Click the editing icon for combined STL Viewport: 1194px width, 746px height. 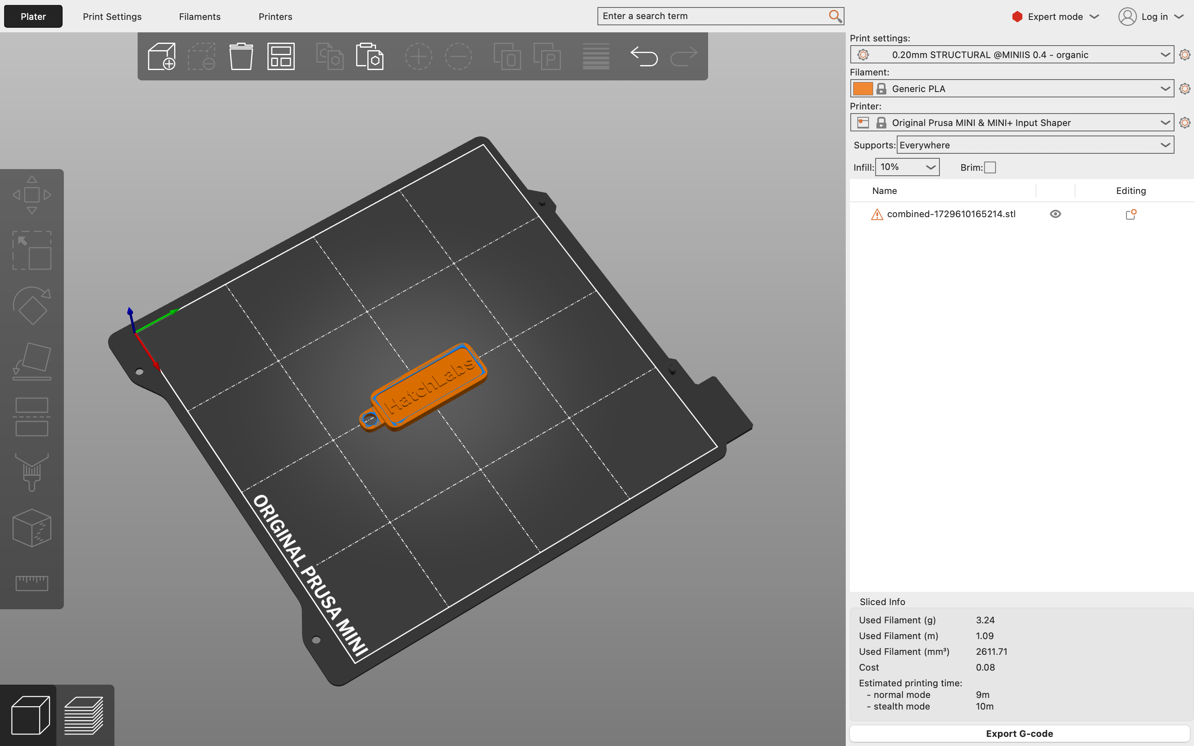[1130, 214]
